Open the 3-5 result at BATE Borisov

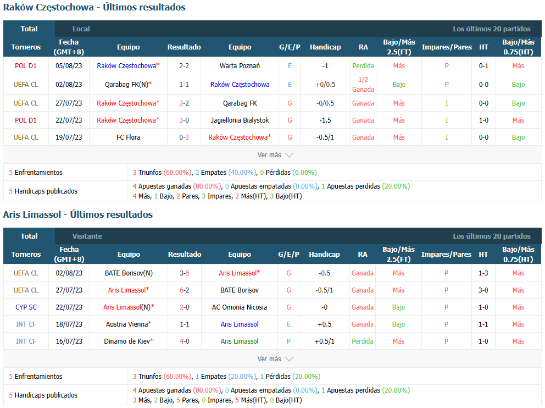click(x=184, y=273)
